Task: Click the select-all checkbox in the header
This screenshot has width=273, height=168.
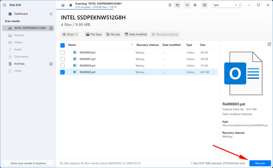Action: click(x=62, y=45)
